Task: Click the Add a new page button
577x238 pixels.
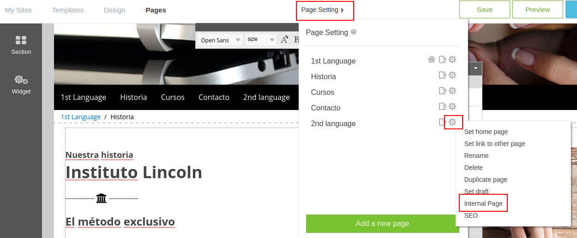Action: point(382,224)
